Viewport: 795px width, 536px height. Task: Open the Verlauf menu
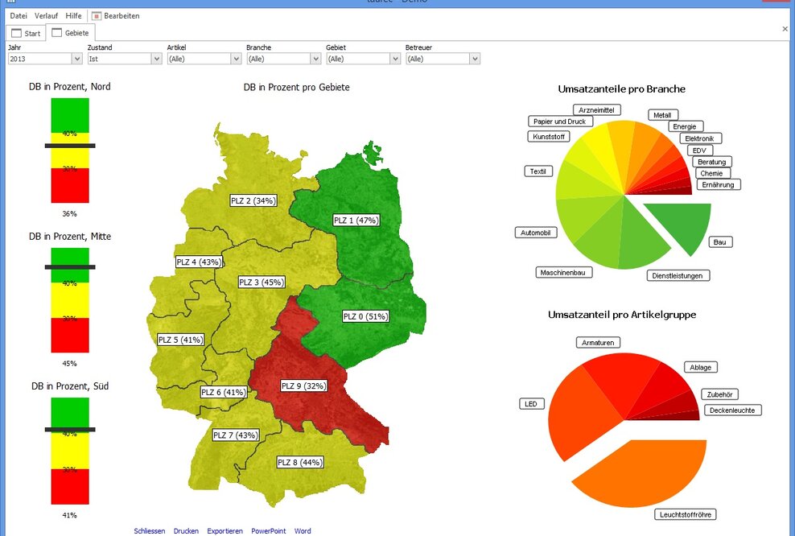tap(46, 15)
